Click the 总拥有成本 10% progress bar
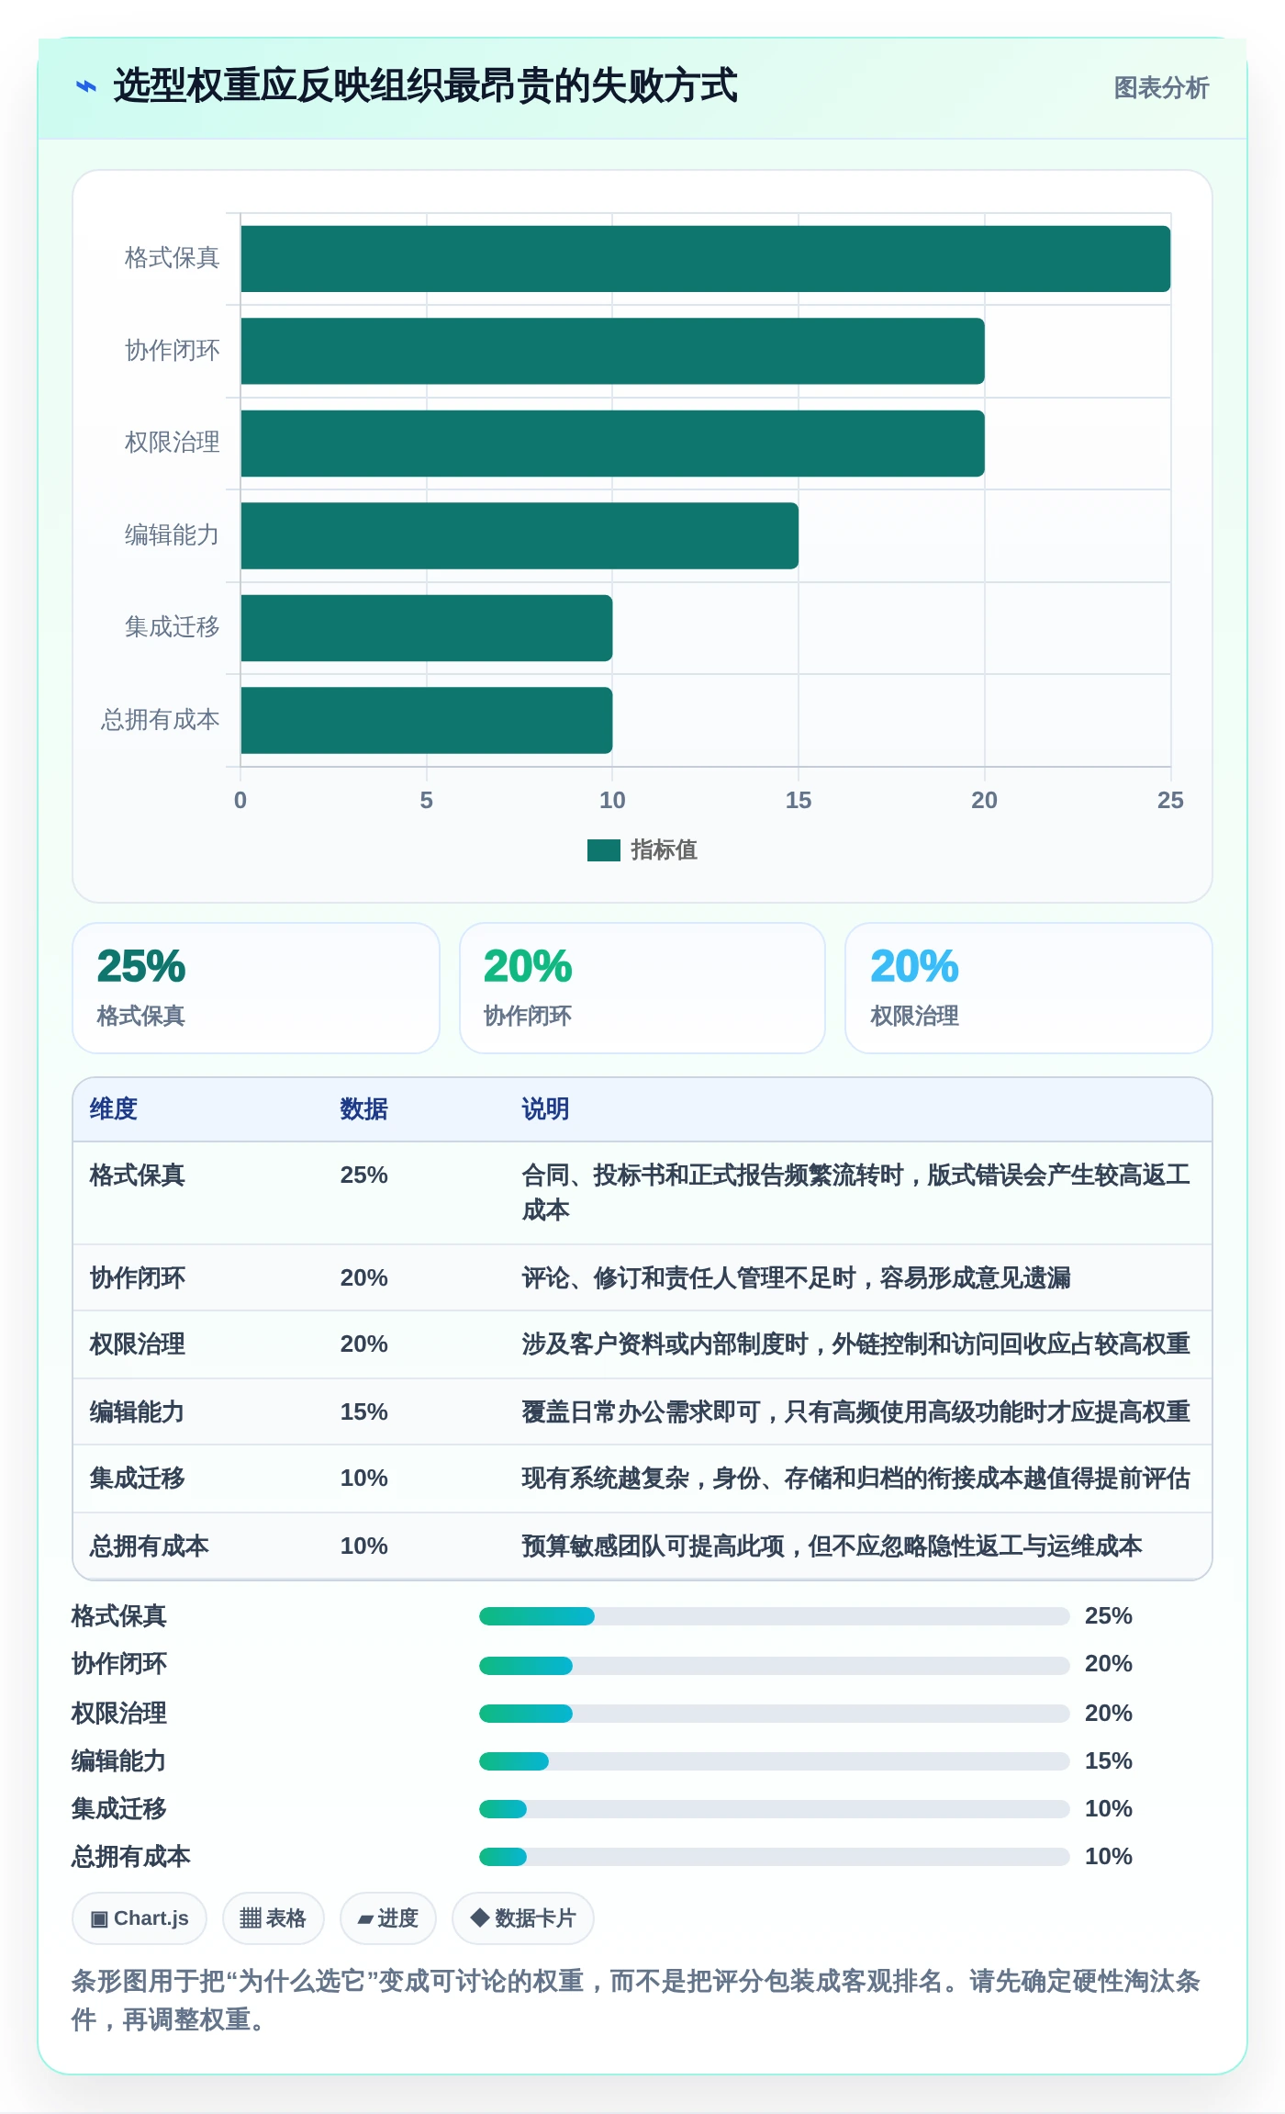1285x2114 pixels. click(x=774, y=1857)
